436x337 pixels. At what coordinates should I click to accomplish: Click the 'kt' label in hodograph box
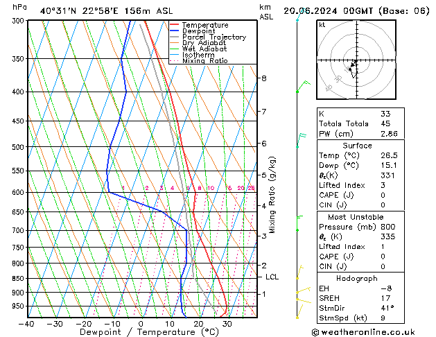coord(322,25)
